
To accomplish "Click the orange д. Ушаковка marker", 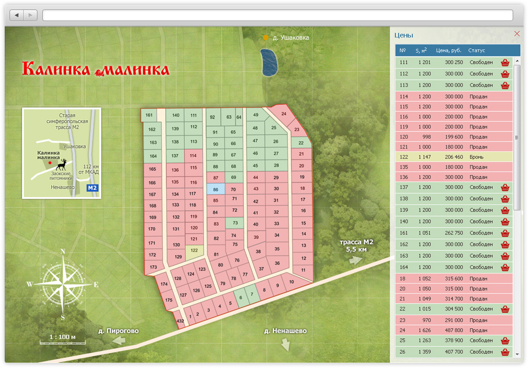I will pos(266,37).
